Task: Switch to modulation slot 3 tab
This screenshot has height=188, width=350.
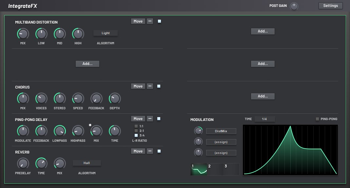Action: tap(231, 169)
